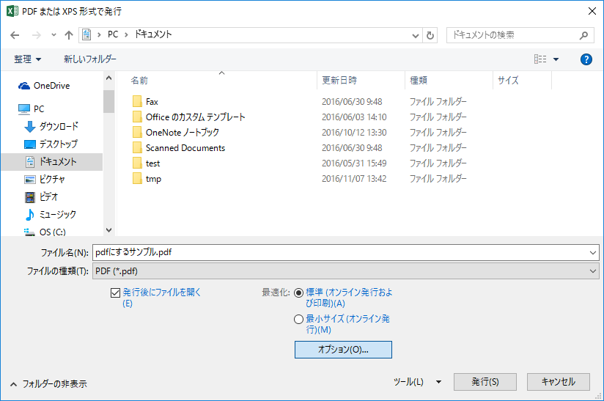Select 最小サイズ optimization radio button

298,320
